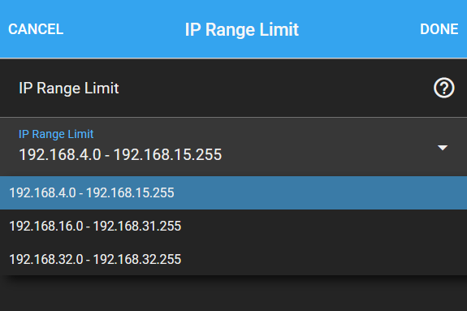
Task: Close the open range list via the dropdown arrow
Action: [x=443, y=148]
